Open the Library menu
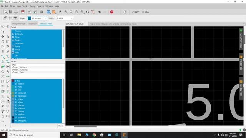 (32, 6)
